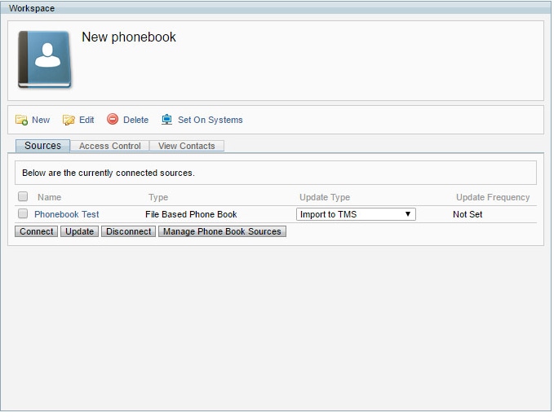Click the New folder icon
Viewport: 554px width, 417px height.
point(21,120)
